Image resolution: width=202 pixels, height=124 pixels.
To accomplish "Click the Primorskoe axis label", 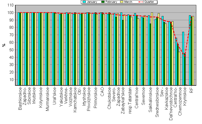I will tap(95, 98).
